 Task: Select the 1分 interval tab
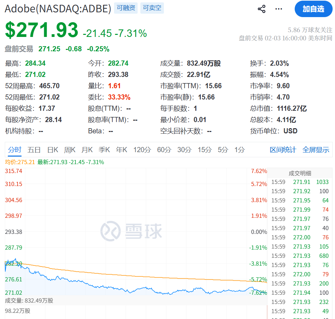(x=239, y=149)
